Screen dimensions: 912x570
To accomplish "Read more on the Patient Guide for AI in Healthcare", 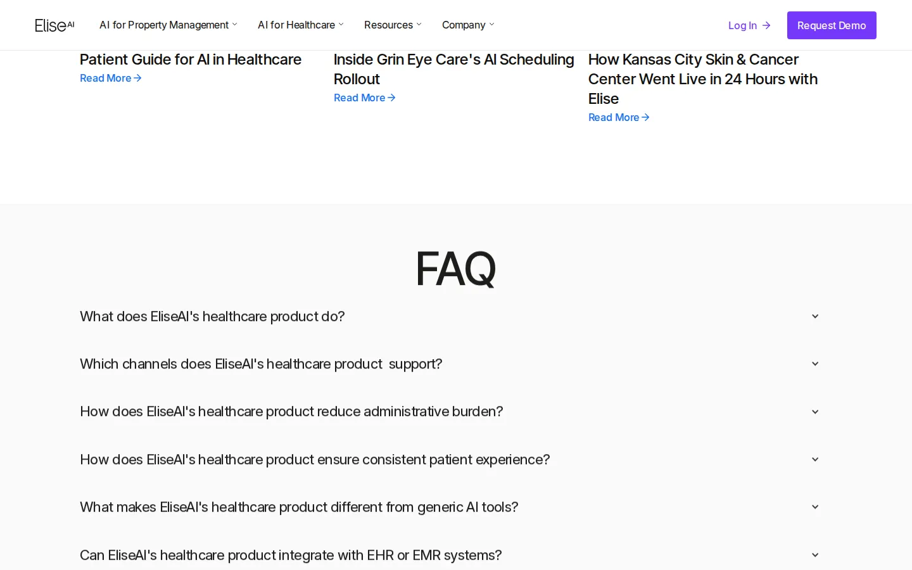I will coord(111,78).
